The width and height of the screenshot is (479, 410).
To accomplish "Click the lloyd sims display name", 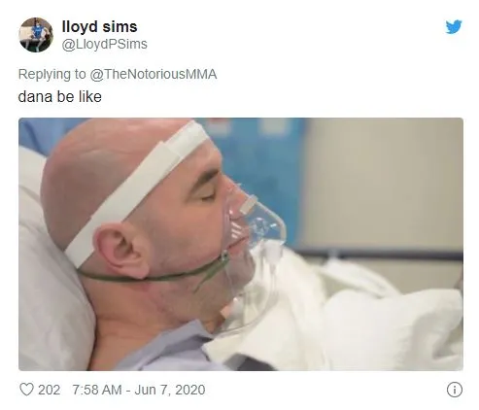I will point(99,26).
